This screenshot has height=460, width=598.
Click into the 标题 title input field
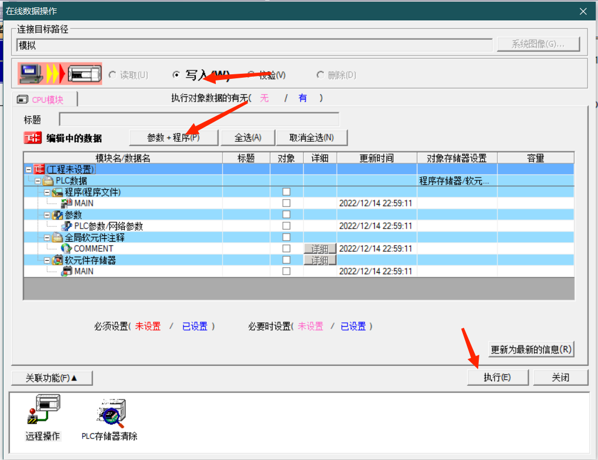click(199, 120)
